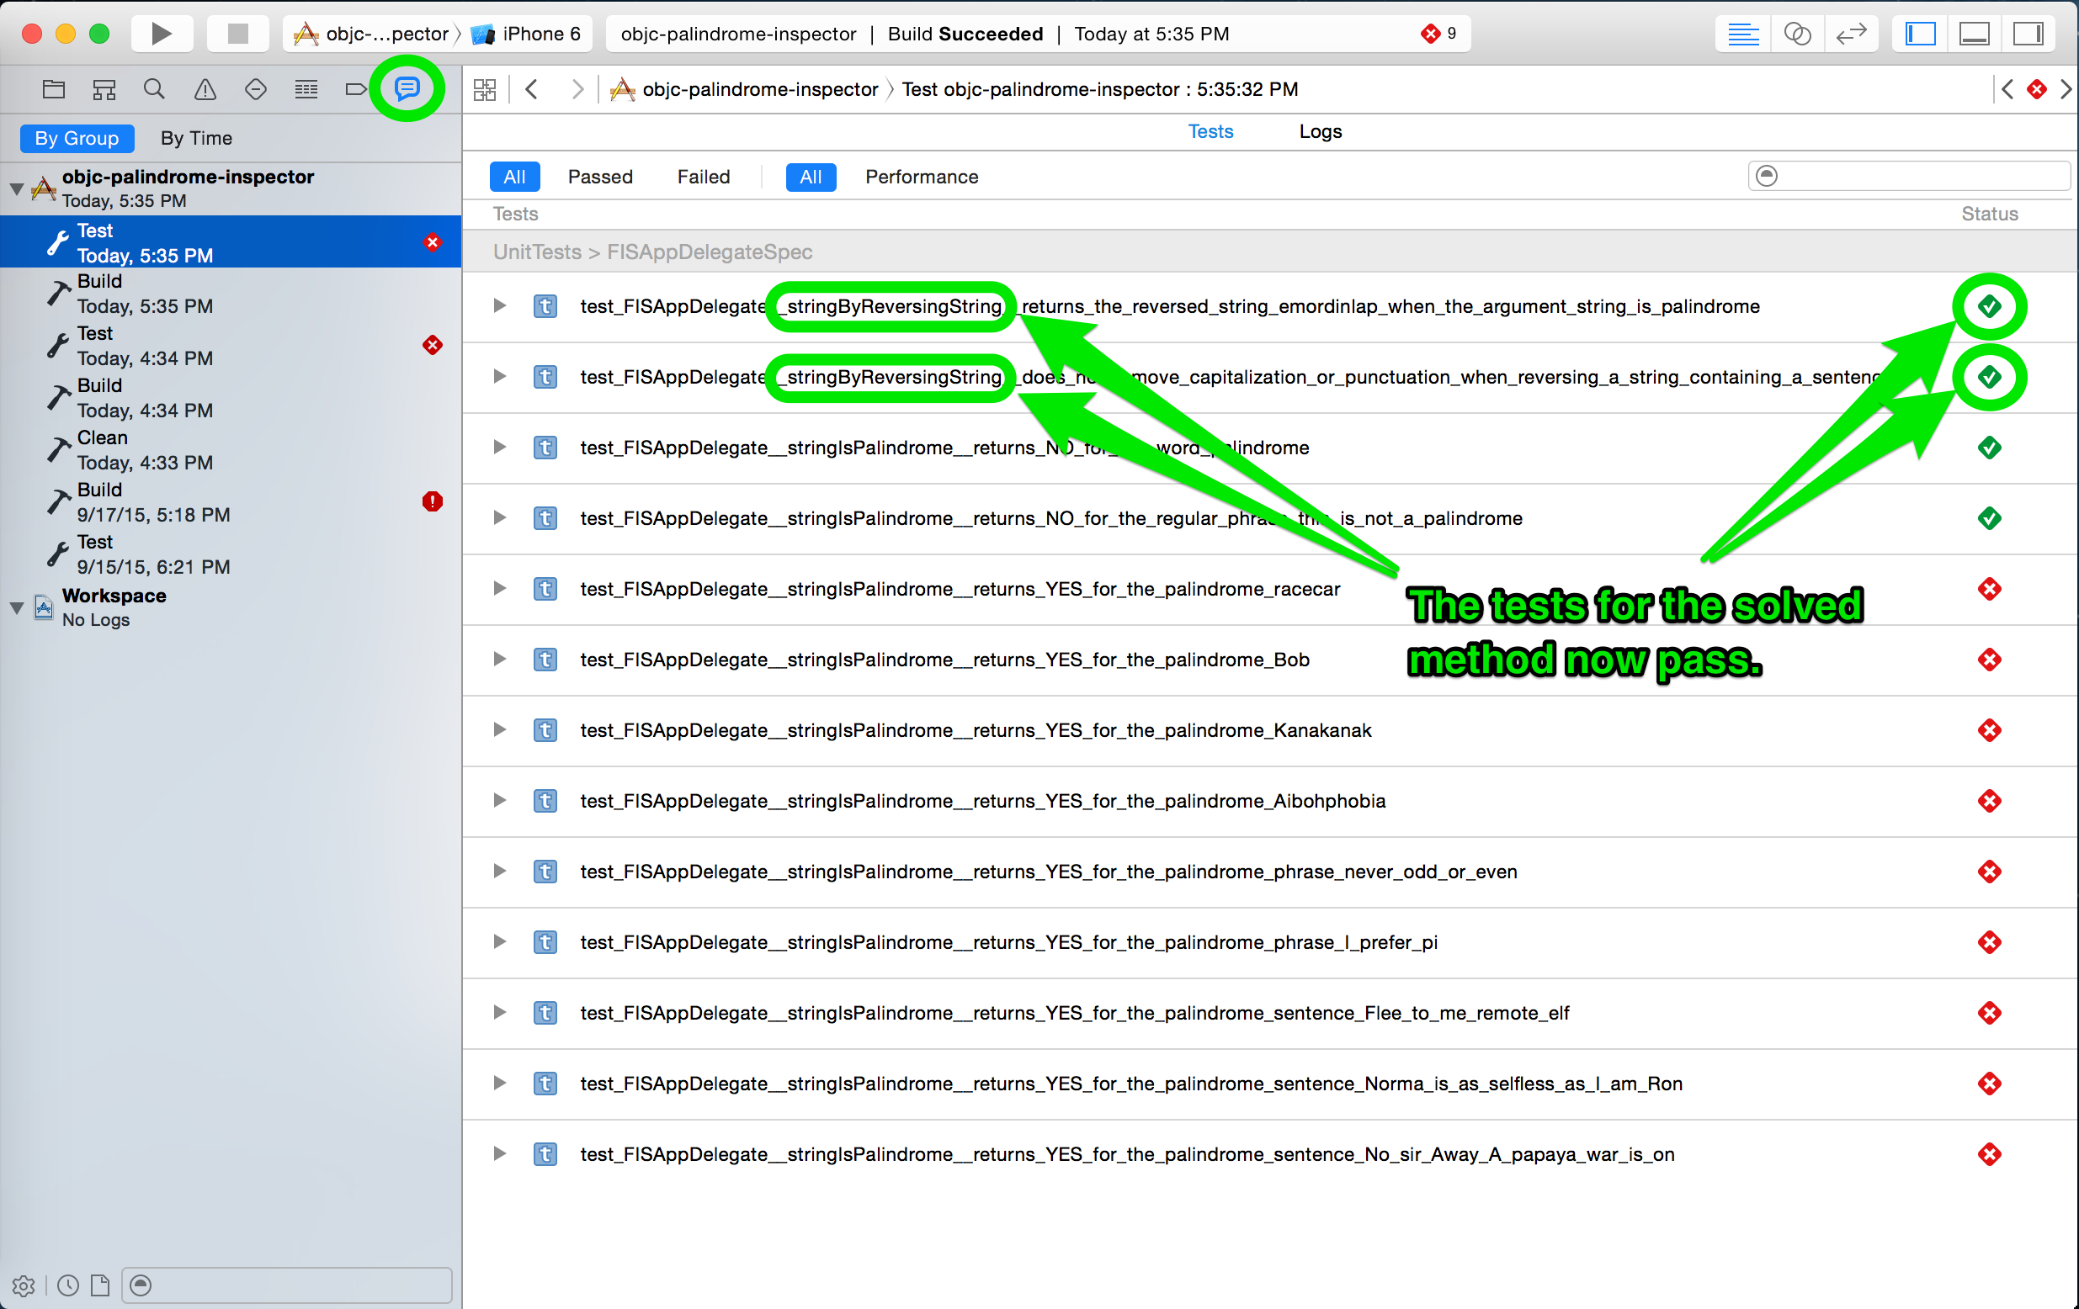
Task: Open the Report navigator icon
Action: (x=407, y=89)
